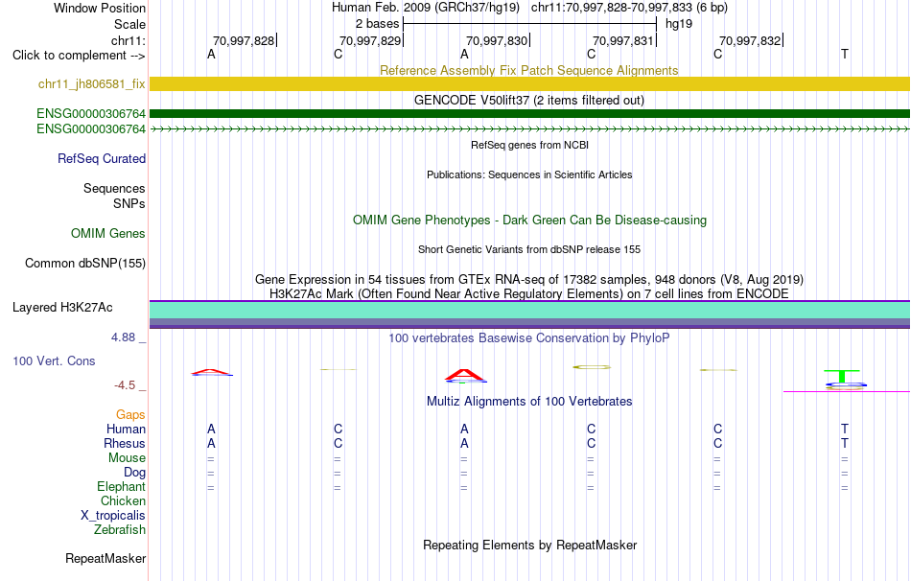
Task: Click the Sequences publications track label
Action: click(x=114, y=188)
